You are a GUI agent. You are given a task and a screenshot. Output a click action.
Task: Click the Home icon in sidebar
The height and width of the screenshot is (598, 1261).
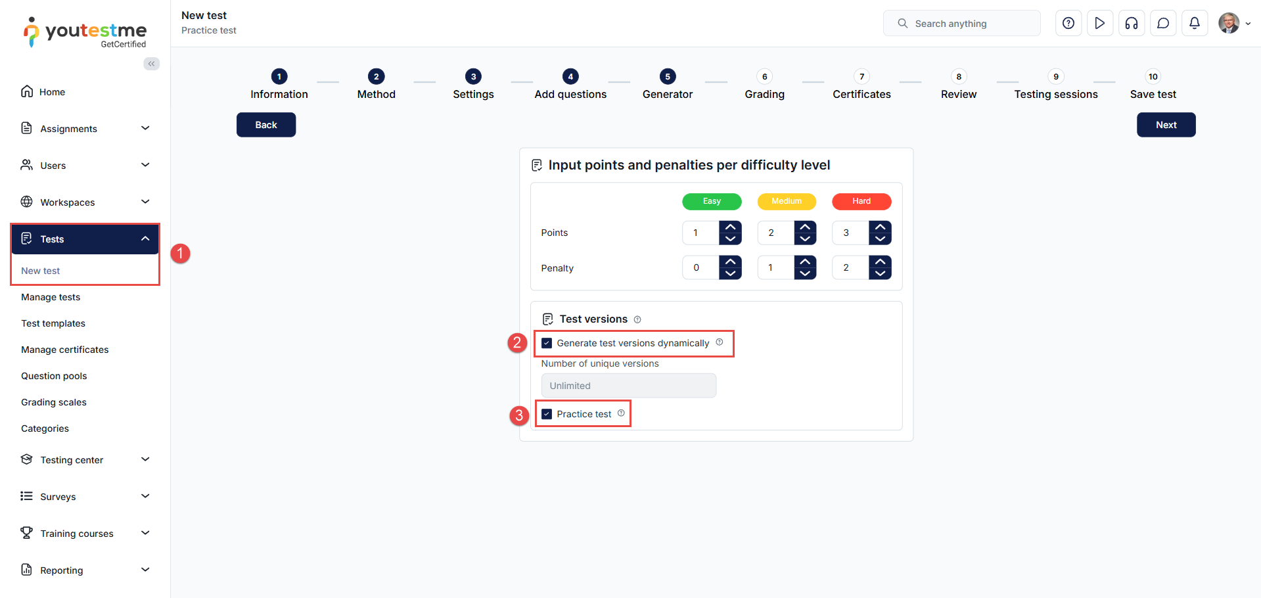tap(27, 91)
